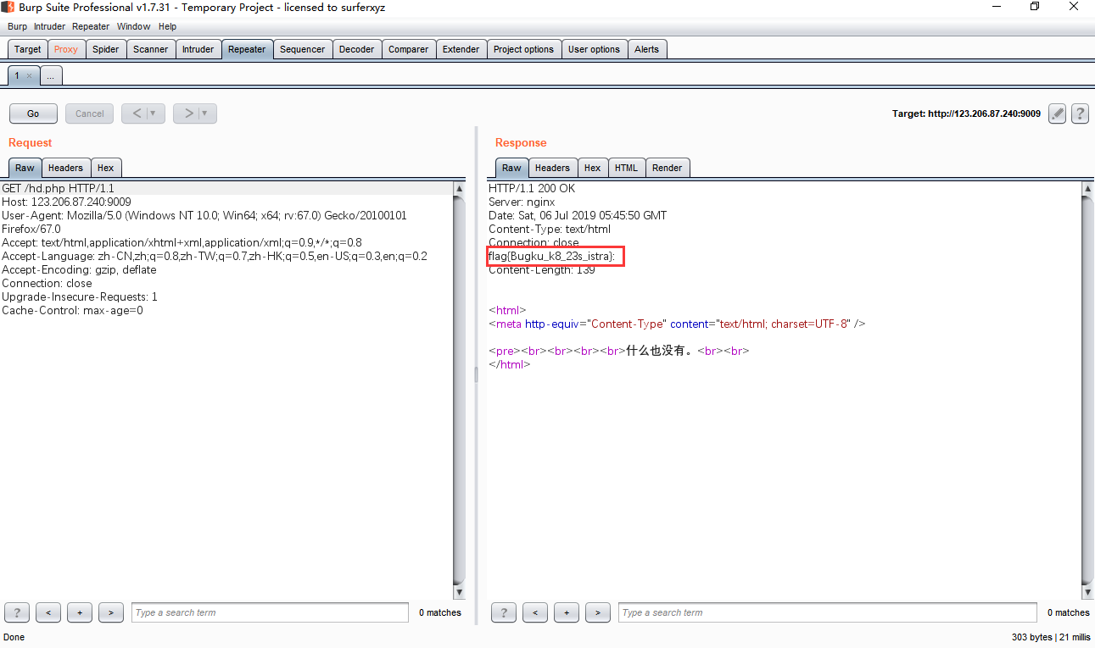
Task: Switch to the Spider tab
Action: point(106,49)
